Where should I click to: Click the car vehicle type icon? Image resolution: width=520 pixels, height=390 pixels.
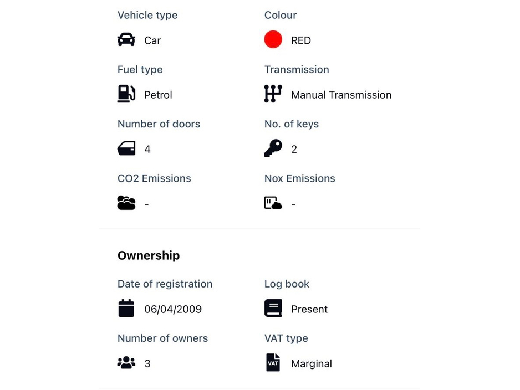pyautogui.click(x=126, y=40)
